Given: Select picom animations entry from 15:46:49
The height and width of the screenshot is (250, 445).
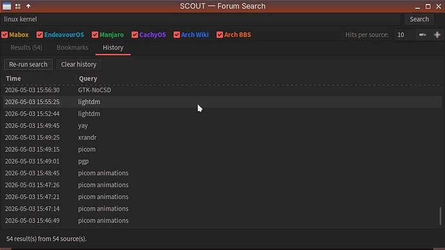Looking at the screenshot, I should (x=222, y=221).
